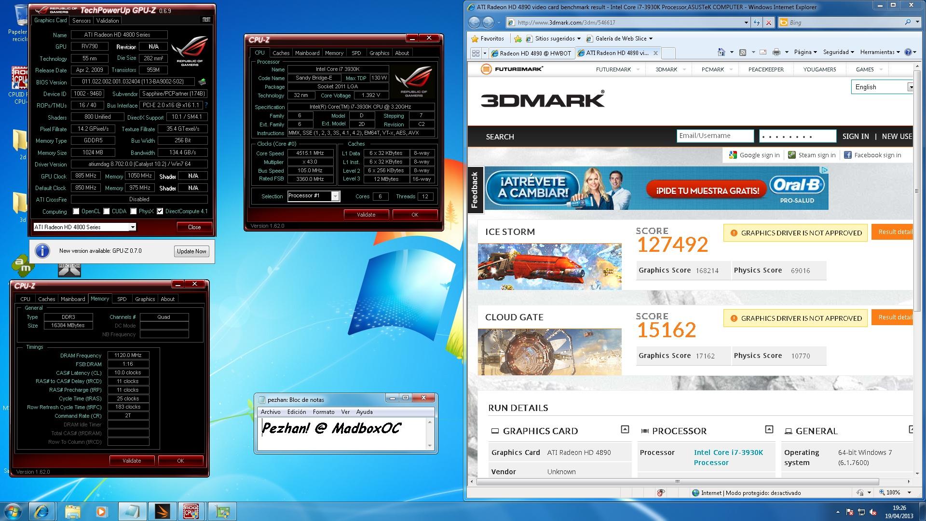
Task: Switch to the Sensors tab in GPU-Z
Action: [82, 21]
